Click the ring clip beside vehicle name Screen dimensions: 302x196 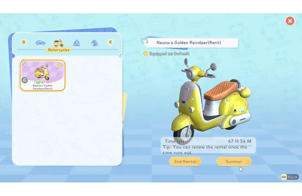pos(144,41)
